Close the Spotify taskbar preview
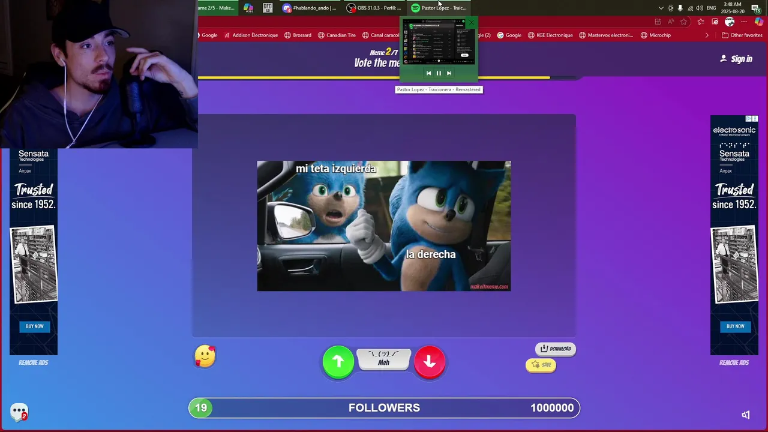Screen dimensions: 768x432 point(472,22)
